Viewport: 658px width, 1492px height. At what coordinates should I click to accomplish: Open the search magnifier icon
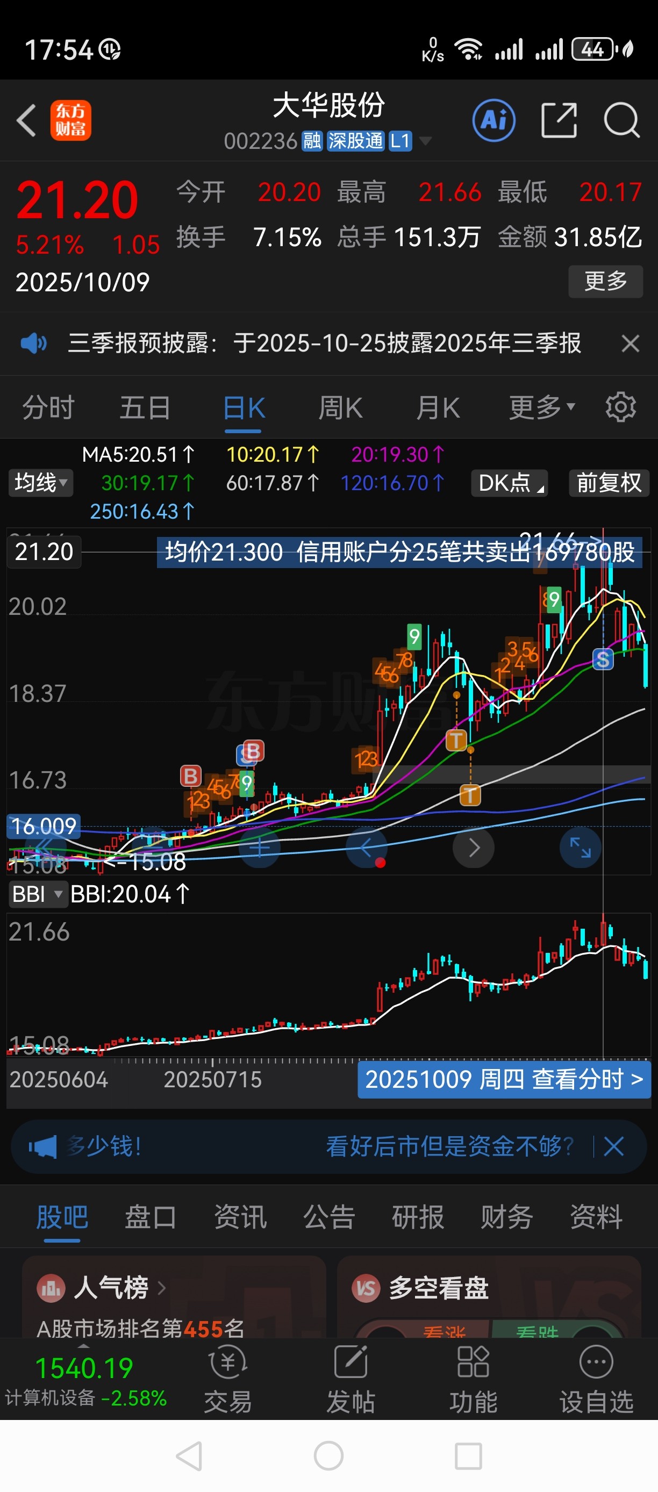[x=621, y=120]
